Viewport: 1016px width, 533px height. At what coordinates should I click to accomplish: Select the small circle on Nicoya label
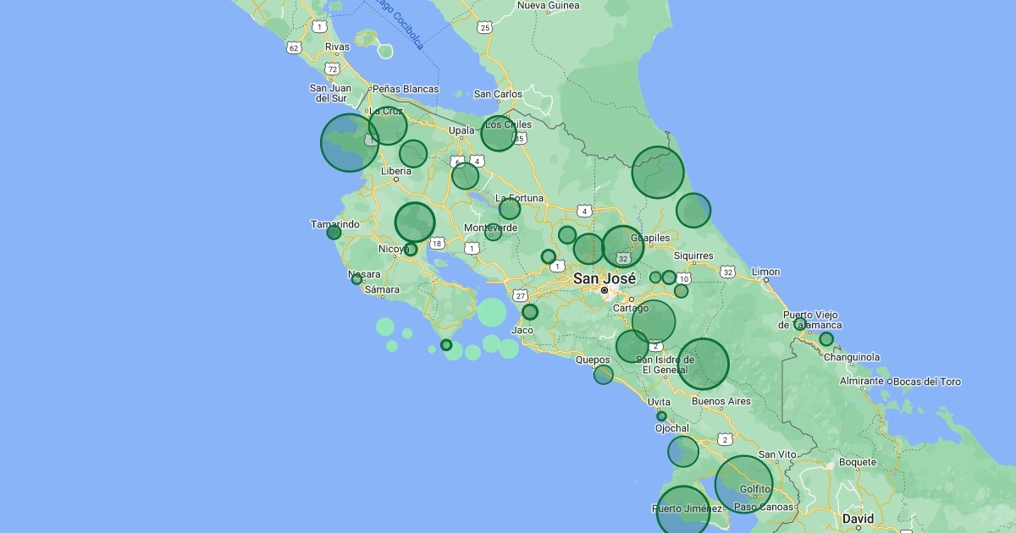pos(411,249)
